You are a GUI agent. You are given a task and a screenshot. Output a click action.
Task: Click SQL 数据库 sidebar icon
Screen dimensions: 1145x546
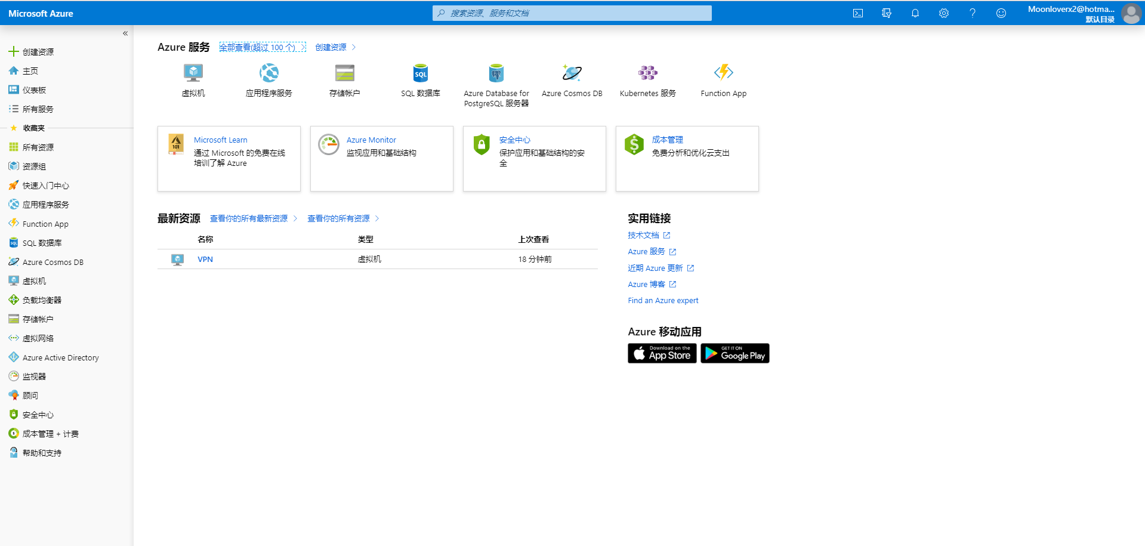pos(14,242)
